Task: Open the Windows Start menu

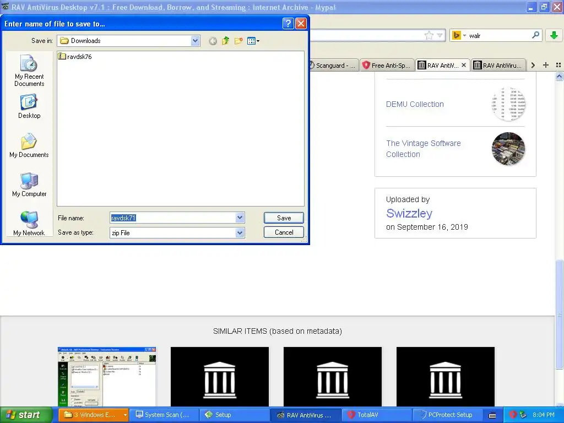Action: (x=26, y=415)
